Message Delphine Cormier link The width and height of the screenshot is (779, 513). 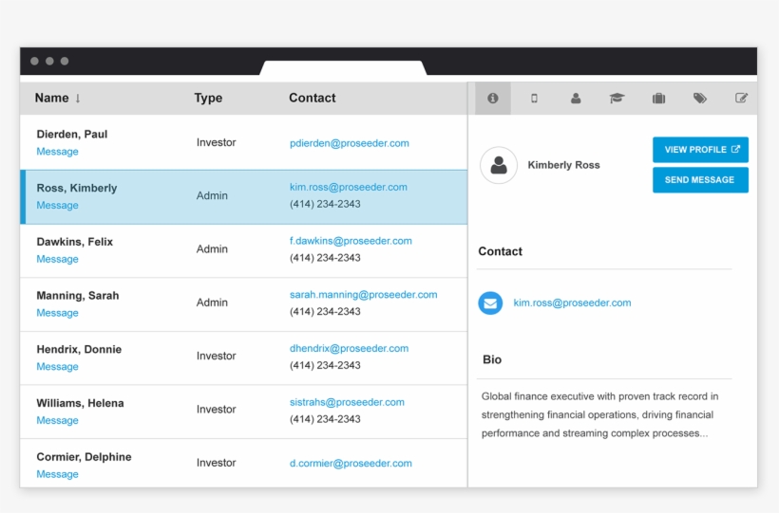tap(58, 474)
